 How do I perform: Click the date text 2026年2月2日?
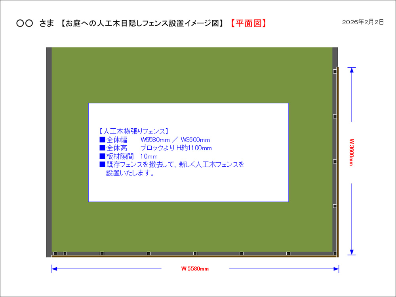click(363, 22)
